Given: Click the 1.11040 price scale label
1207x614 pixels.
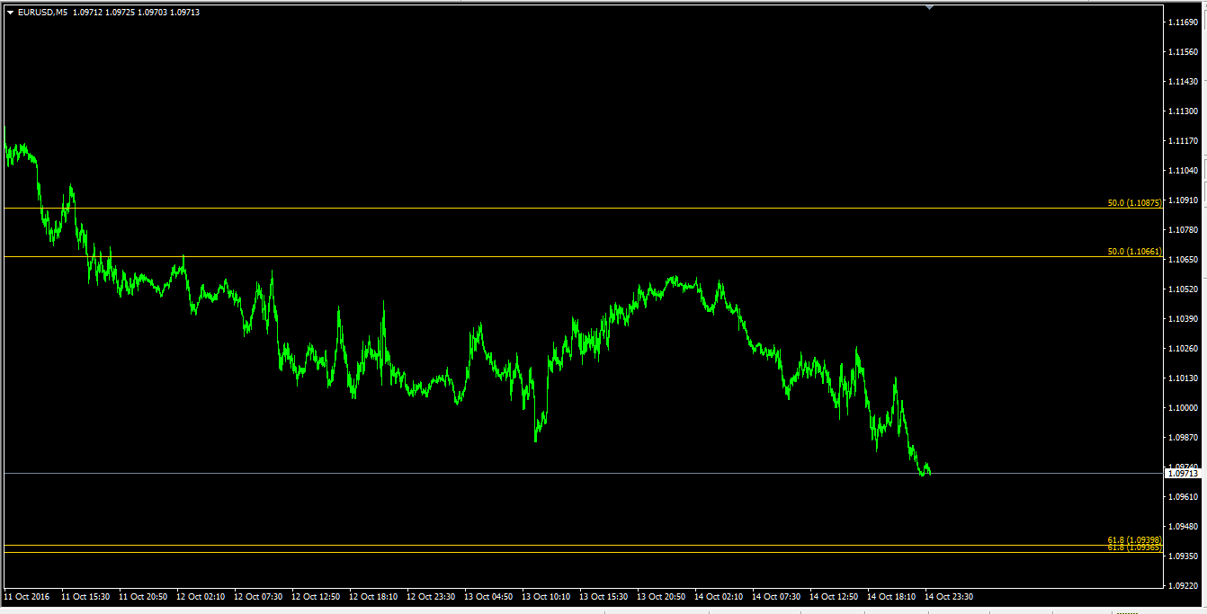Looking at the screenshot, I should tap(1182, 170).
